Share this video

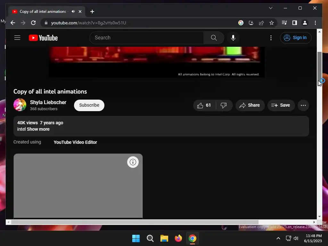click(250, 105)
